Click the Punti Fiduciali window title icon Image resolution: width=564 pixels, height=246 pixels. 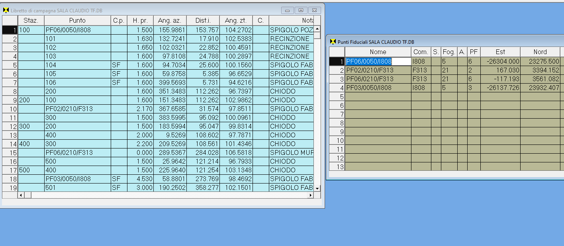(333, 41)
